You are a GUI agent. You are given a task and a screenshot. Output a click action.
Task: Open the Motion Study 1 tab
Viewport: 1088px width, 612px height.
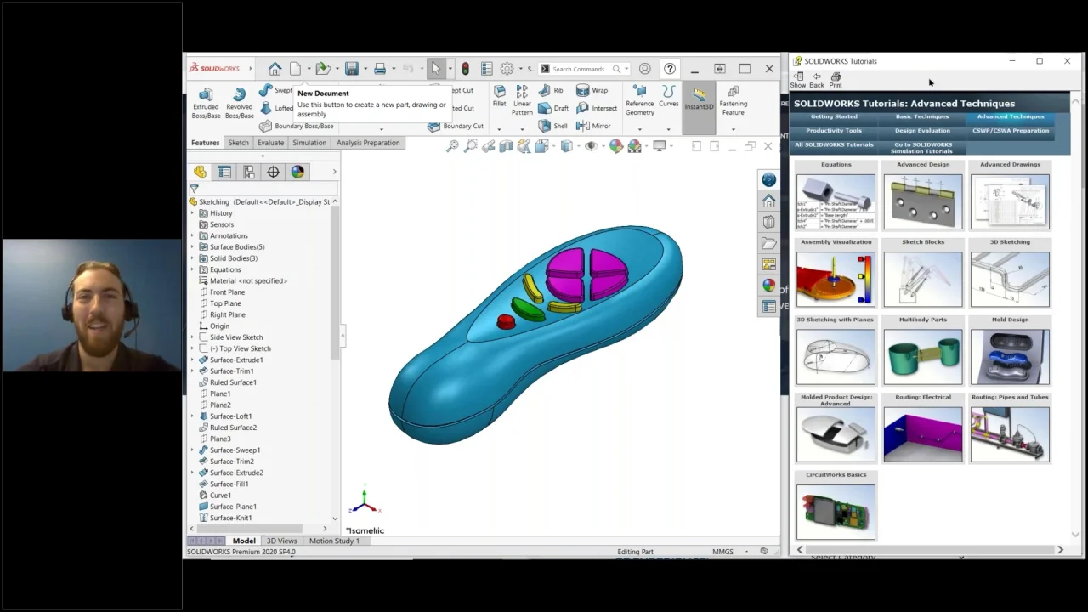tap(334, 541)
